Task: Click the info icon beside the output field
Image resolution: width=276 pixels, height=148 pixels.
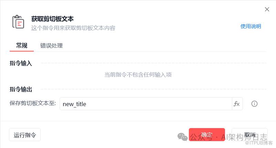Action: tap(254, 104)
